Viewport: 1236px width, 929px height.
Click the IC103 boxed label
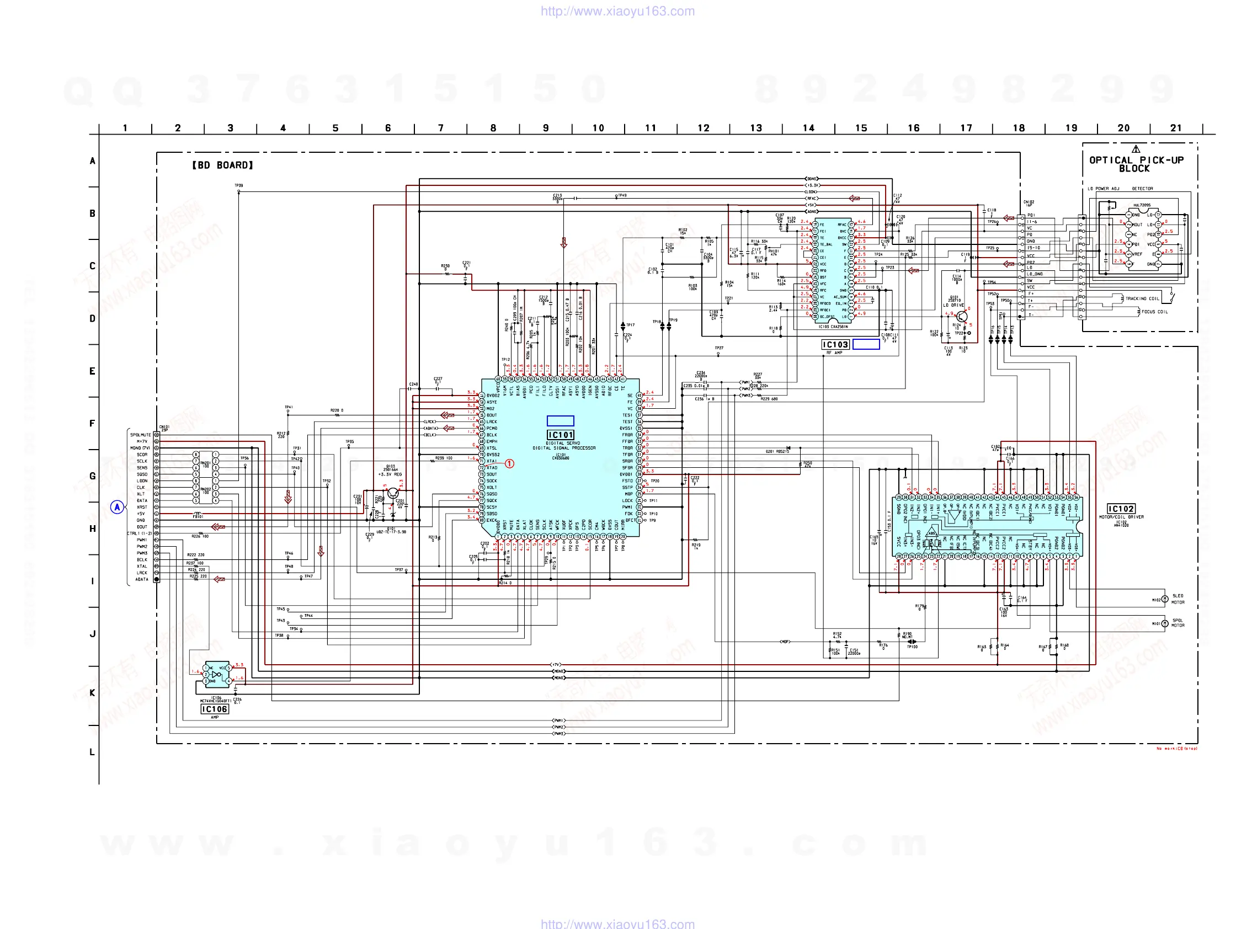[x=835, y=345]
